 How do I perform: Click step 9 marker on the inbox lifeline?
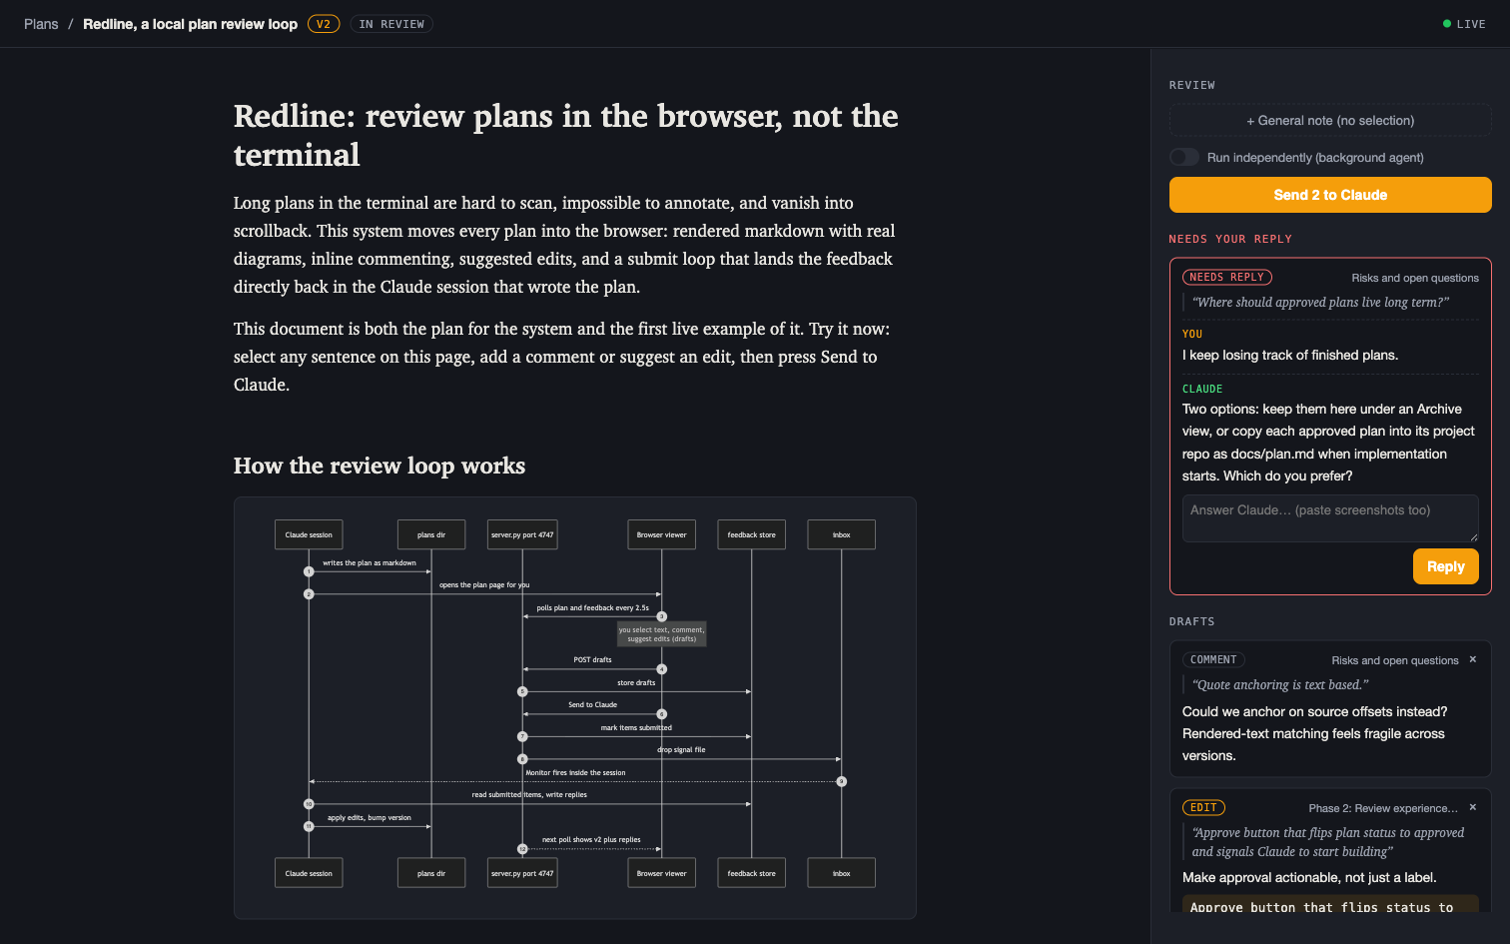842,781
